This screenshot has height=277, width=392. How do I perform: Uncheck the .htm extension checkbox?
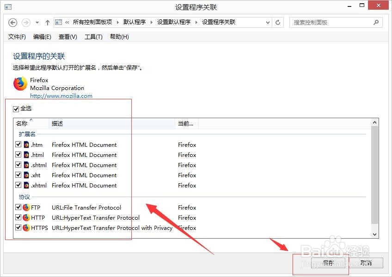[x=18, y=145]
